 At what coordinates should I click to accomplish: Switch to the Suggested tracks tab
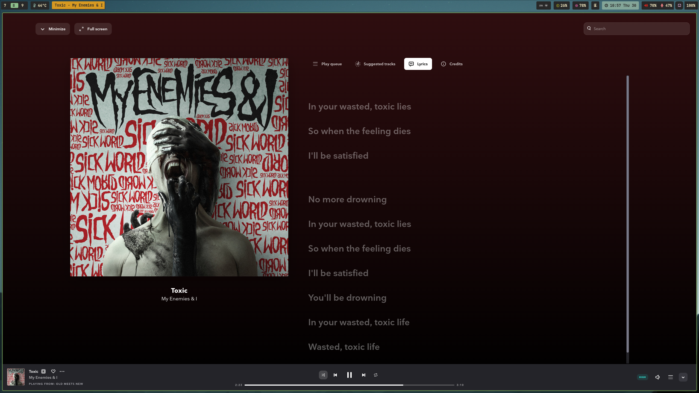click(374, 64)
